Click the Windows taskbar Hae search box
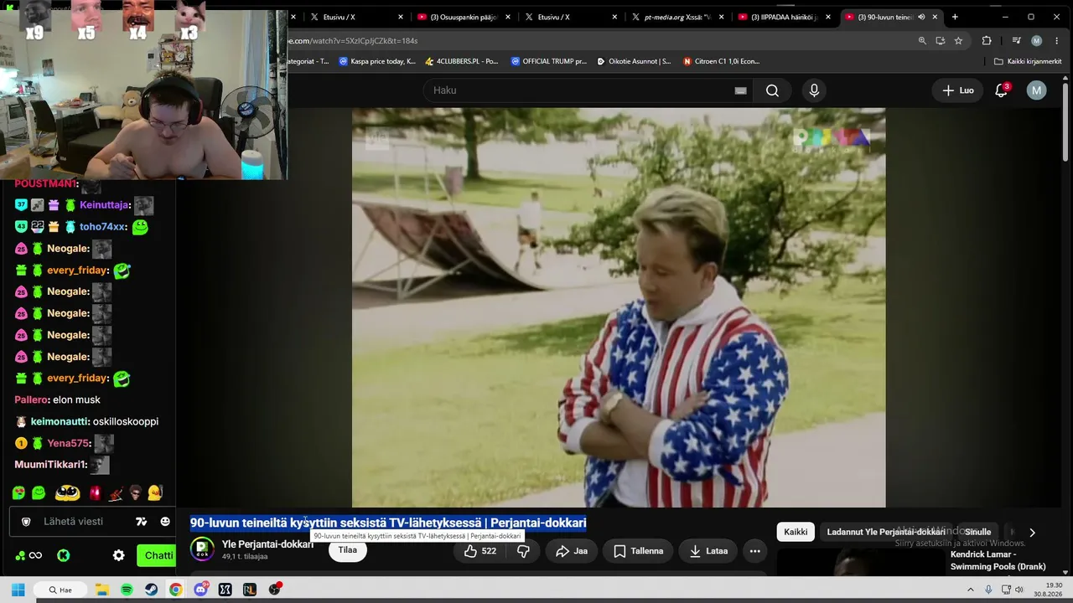 (61, 590)
